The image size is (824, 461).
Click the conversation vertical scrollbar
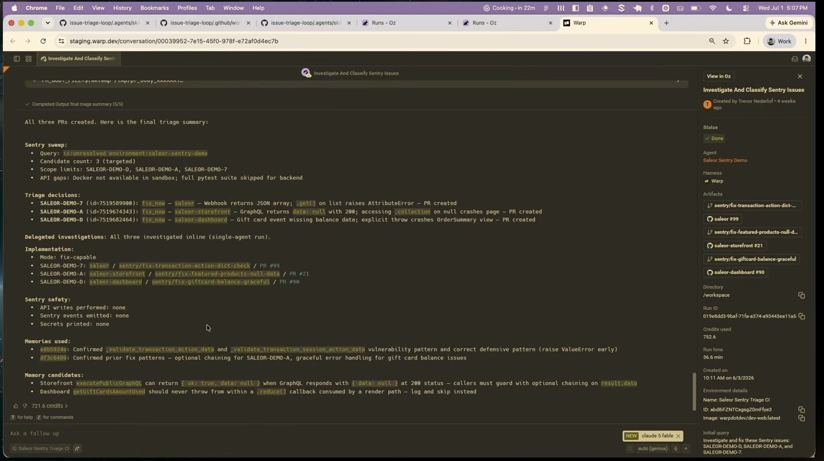coord(695,391)
